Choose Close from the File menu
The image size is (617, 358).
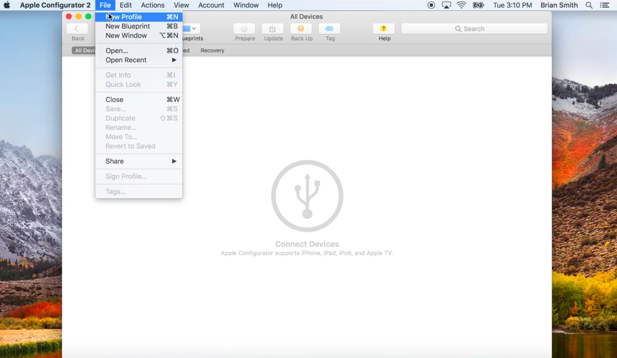pyautogui.click(x=139, y=100)
